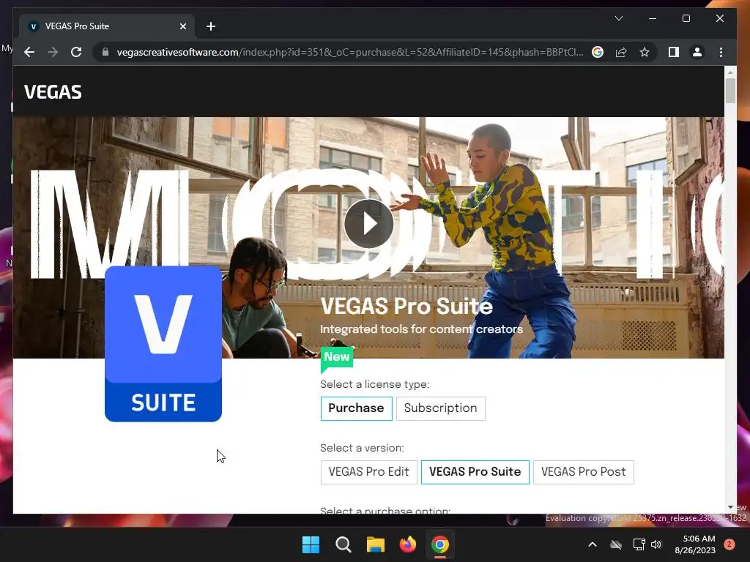Open Chrome's side panel
The width and height of the screenshot is (750, 562).
point(674,52)
